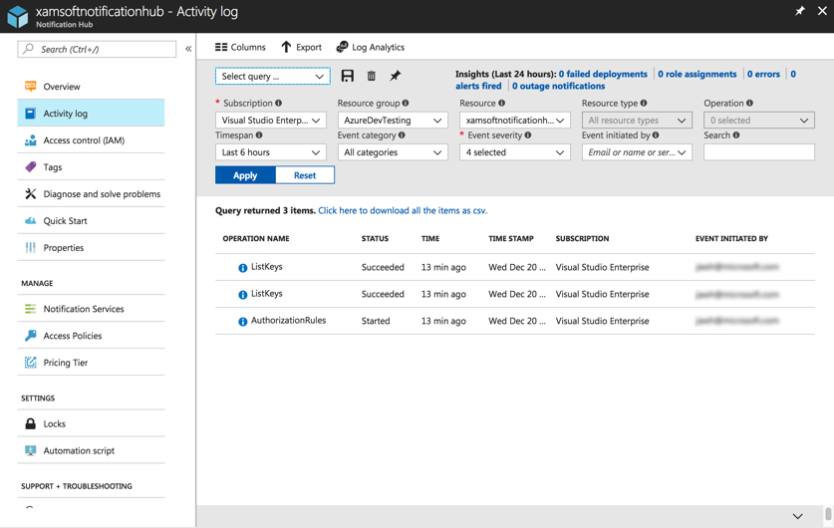
Task: Open Log Analytics from toolbar
Action: coord(371,47)
